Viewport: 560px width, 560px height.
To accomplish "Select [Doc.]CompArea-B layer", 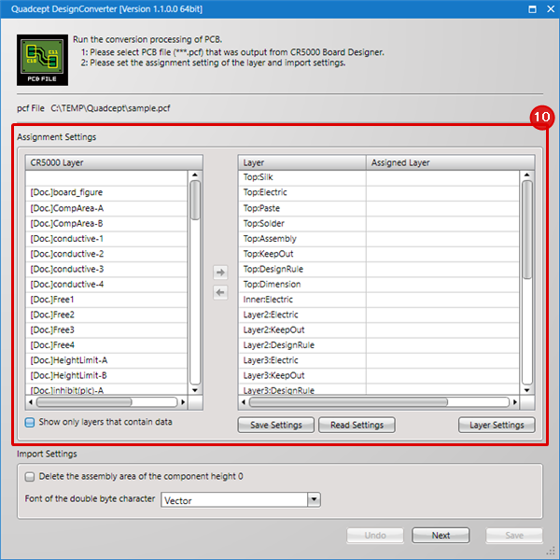I will pyautogui.click(x=106, y=224).
